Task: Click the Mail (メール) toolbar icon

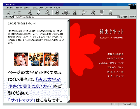Action: (x=84, y=12)
